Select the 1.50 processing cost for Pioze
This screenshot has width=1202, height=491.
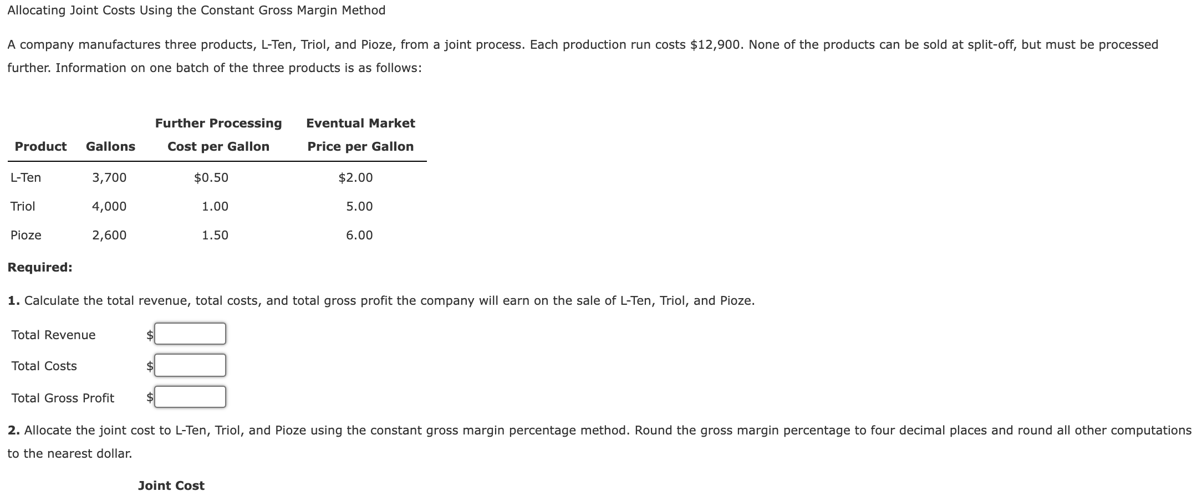tap(216, 235)
